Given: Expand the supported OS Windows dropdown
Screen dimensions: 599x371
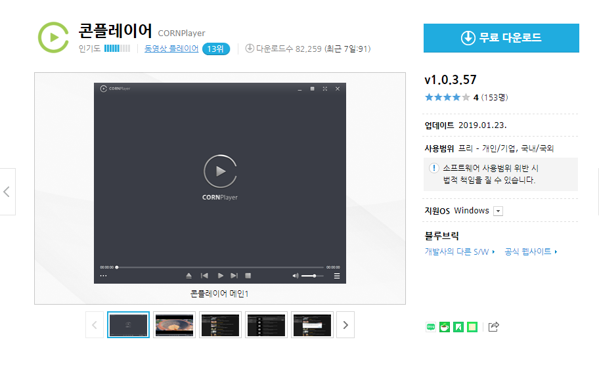Looking at the screenshot, I should tap(498, 211).
